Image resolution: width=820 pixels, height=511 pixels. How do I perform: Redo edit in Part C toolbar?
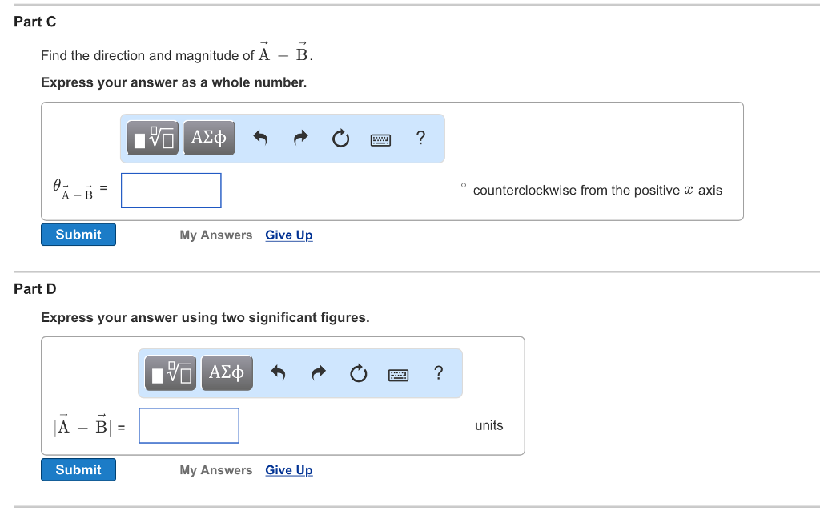click(300, 139)
